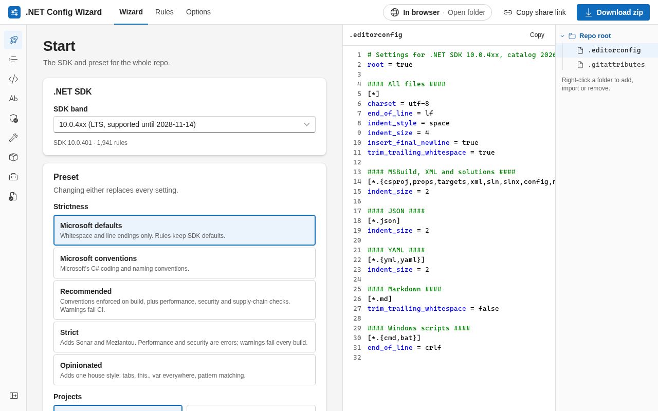Switch to the Wizard tab
The height and width of the screenshot is (411, 658).
pos(131,12)
